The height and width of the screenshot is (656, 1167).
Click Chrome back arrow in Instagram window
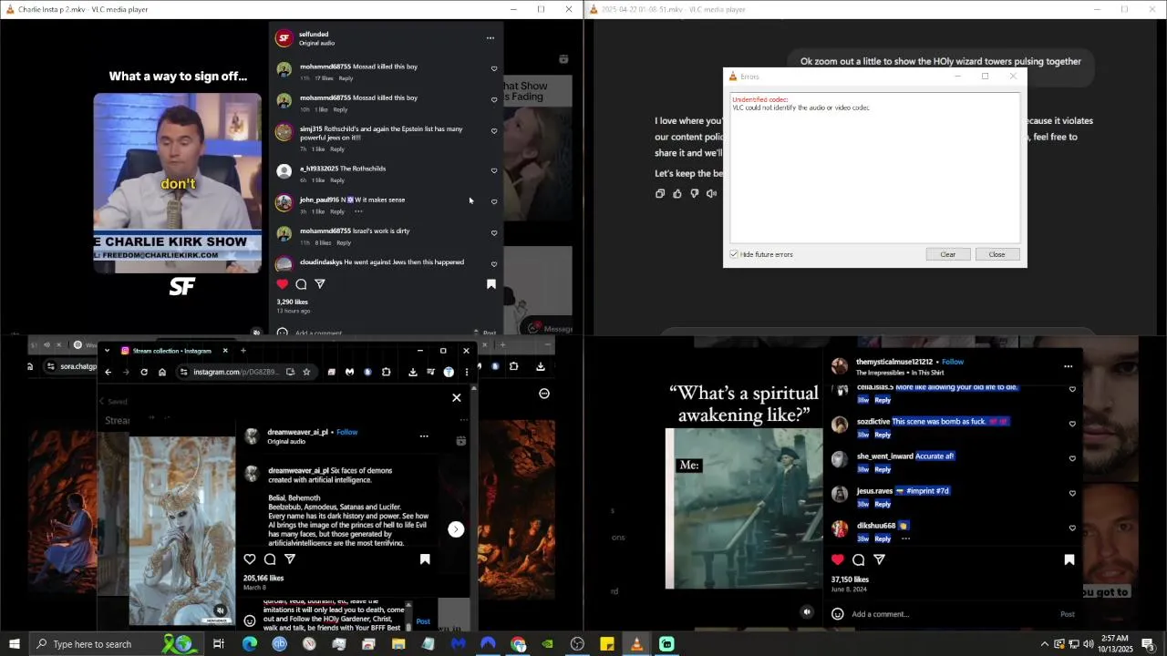tap(108, 372)
